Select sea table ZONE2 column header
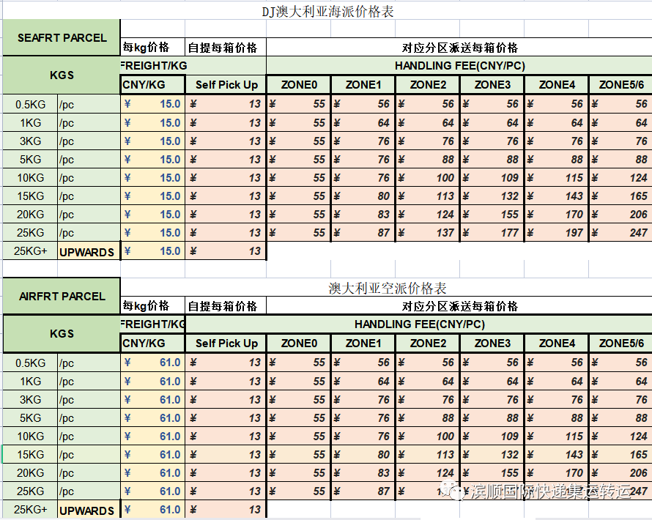Viewport: 652px width, 520px height. 427,85
